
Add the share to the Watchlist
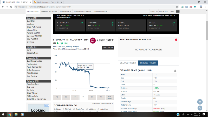[108, 48]
